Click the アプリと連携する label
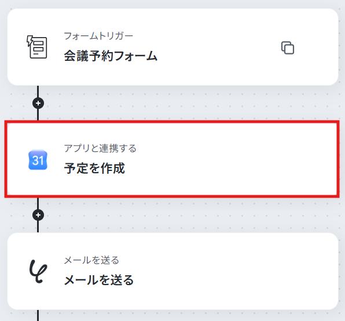 coord(100,148)
